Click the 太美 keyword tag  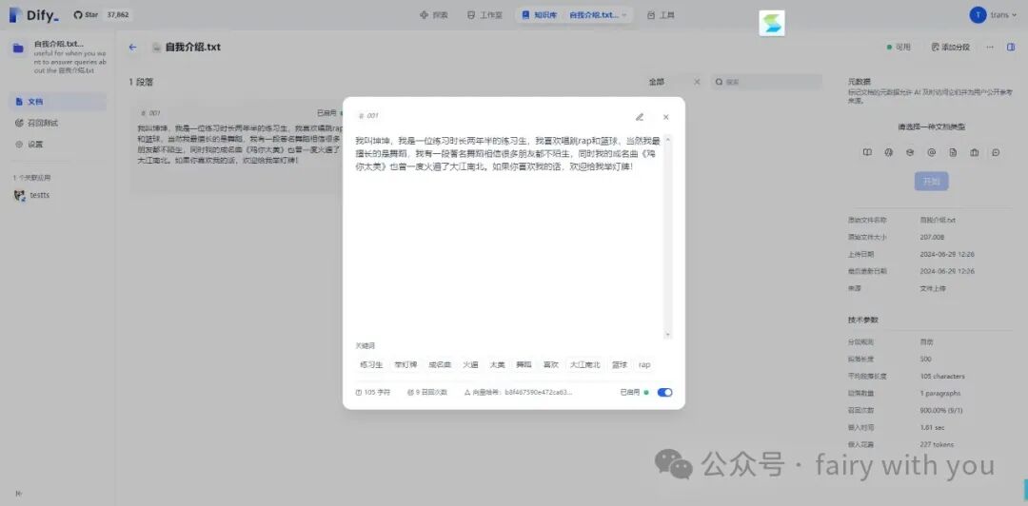[497, 364]
